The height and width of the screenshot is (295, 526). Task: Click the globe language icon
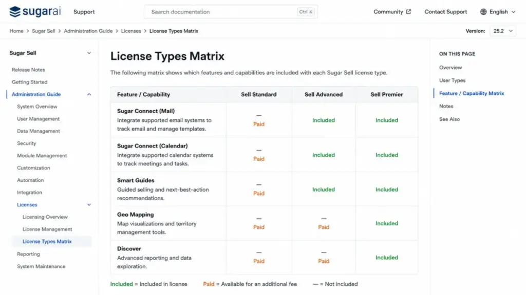(x=483, y=12)
